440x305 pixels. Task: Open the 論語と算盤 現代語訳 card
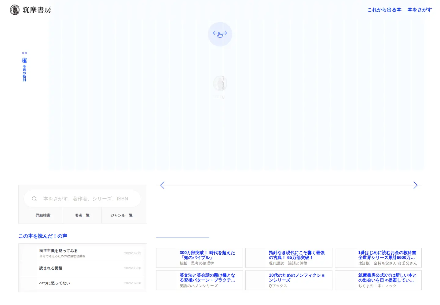point(289,258)
